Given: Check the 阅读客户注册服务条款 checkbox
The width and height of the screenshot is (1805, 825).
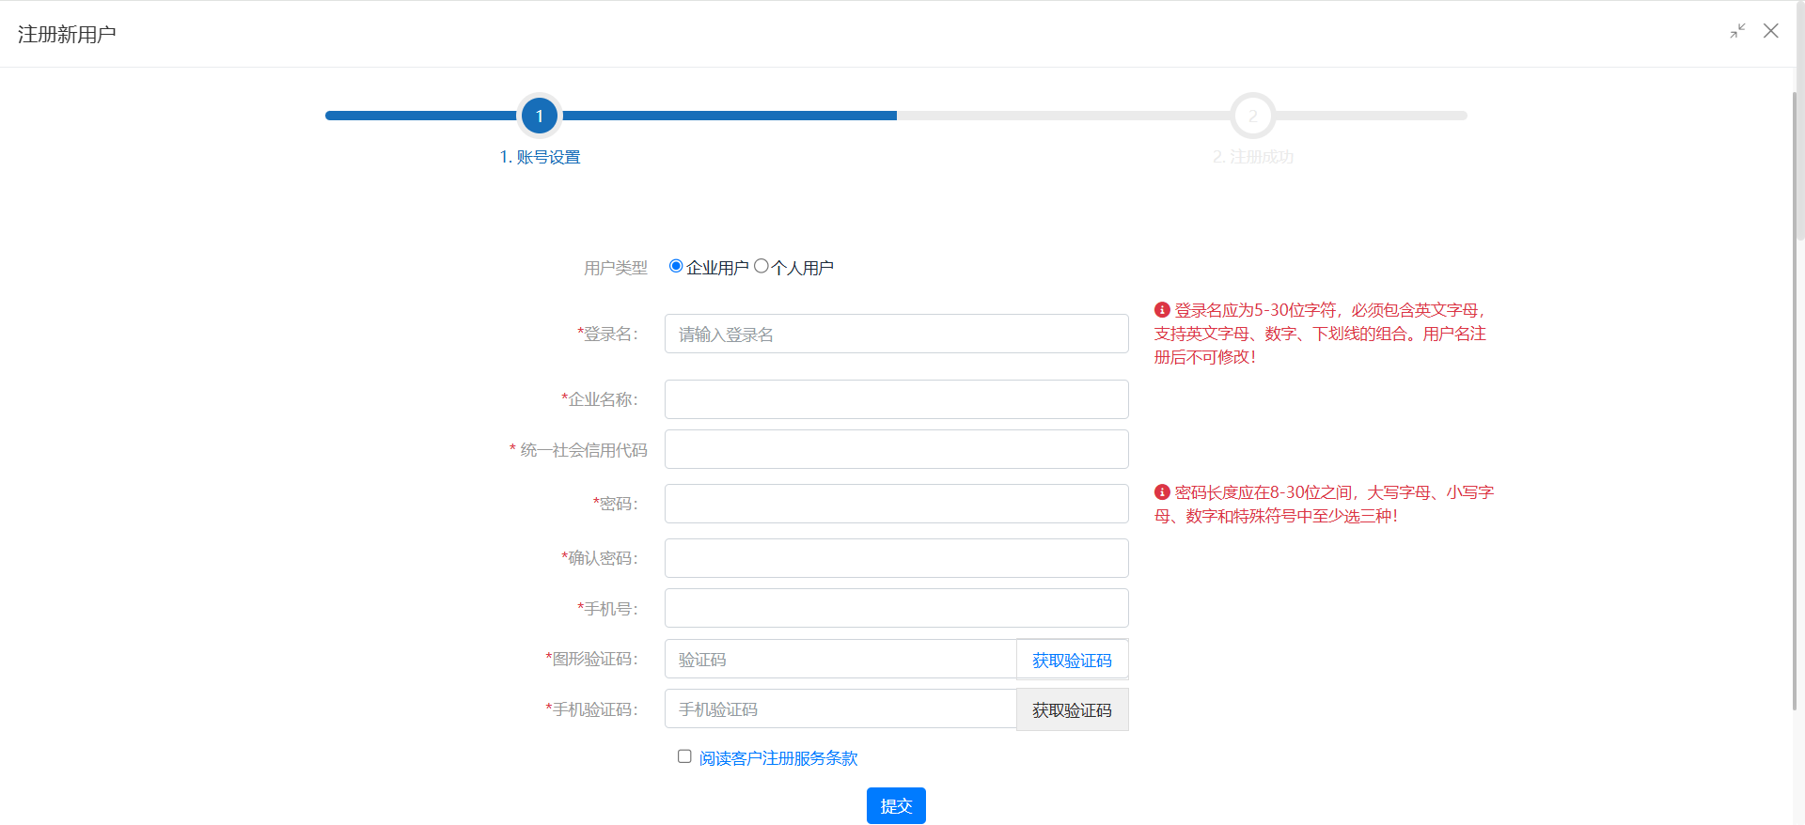Looking at the screenshot, I should pos(684,756).
